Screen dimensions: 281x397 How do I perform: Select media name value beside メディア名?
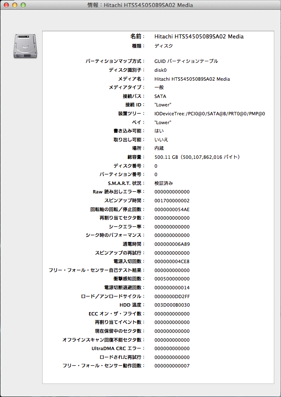click(192, 79)
